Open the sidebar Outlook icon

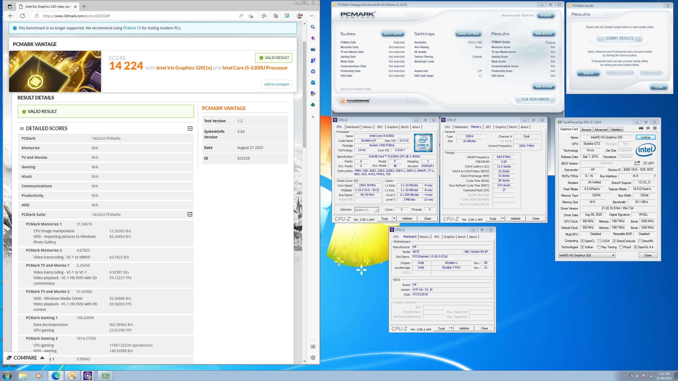313,83
